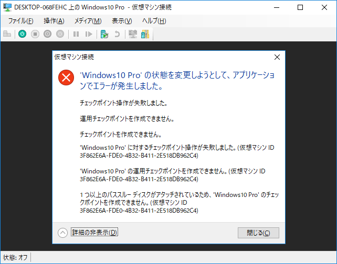Minimize the 仮想マシン接続 main window

pos(277,7)
